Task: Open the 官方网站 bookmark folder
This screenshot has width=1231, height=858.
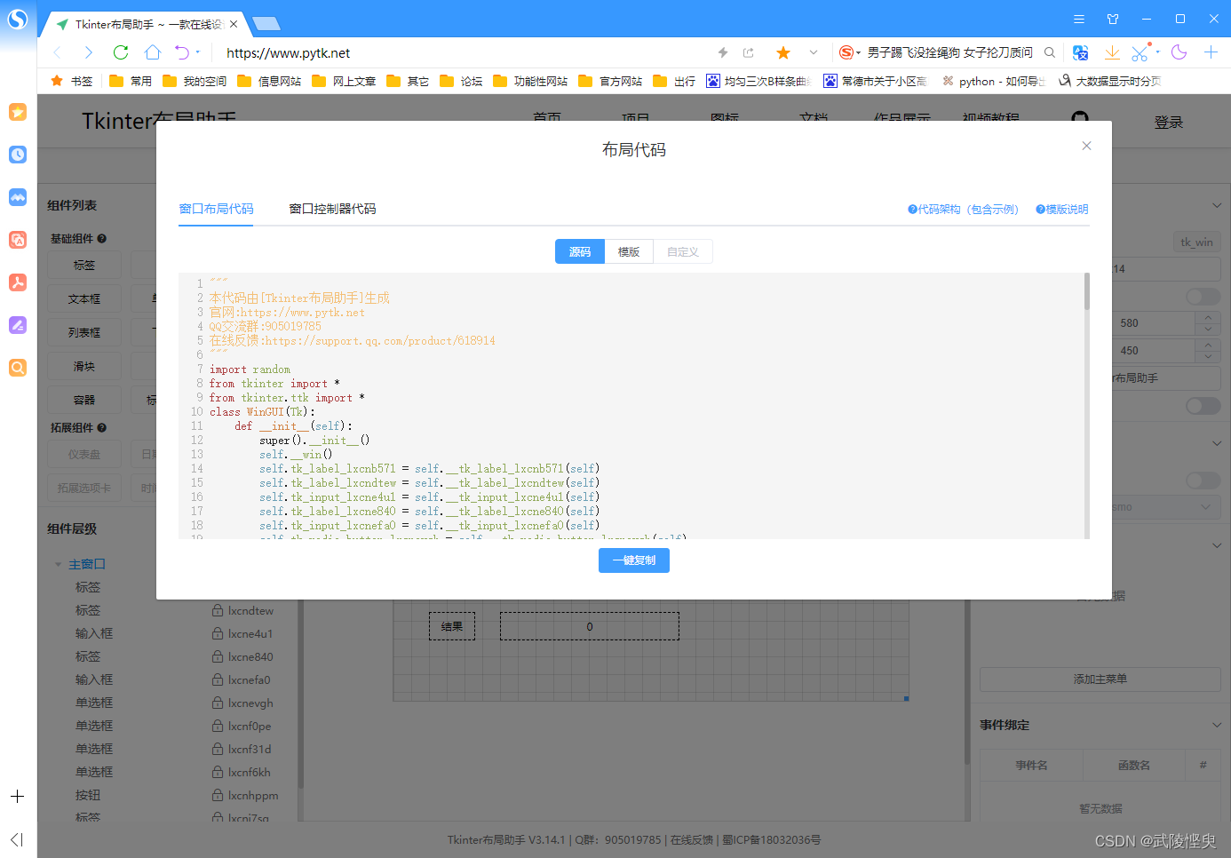Action: click(610, 81)
